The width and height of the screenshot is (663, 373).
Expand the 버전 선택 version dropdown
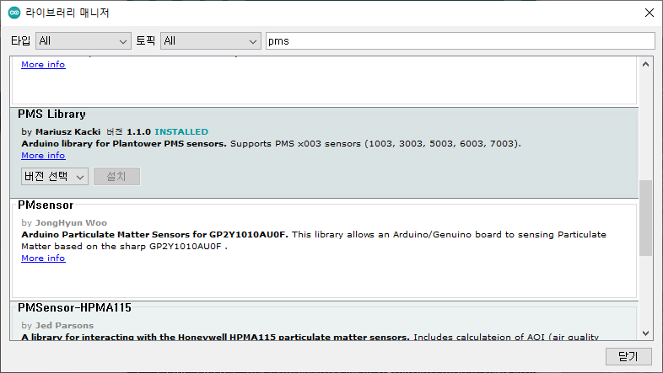[55, 176]
